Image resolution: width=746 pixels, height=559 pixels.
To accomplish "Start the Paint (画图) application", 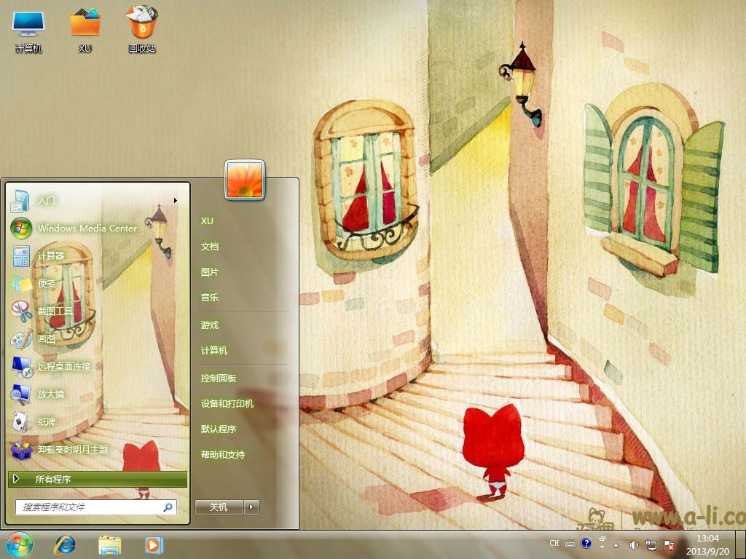I will (x=47, y=339).
